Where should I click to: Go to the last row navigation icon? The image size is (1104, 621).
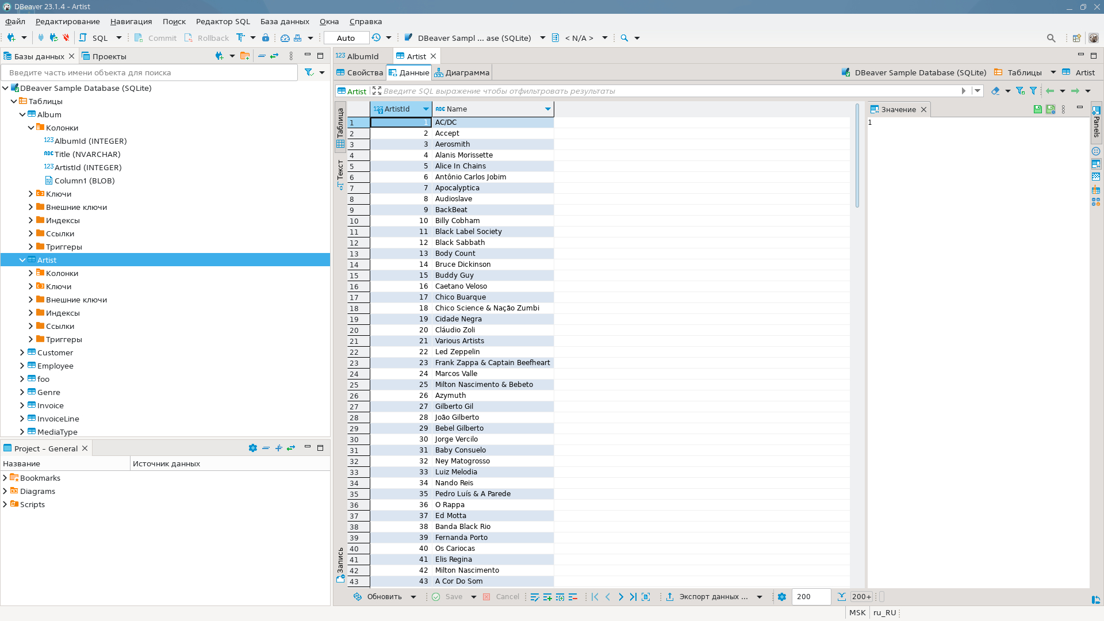tap(633, 597)
